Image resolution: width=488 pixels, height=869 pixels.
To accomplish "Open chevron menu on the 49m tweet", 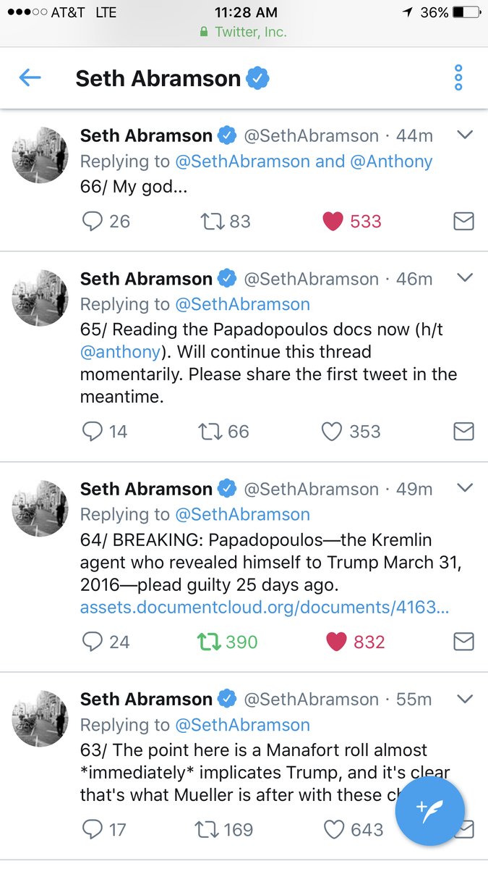I will pos(465,488).
